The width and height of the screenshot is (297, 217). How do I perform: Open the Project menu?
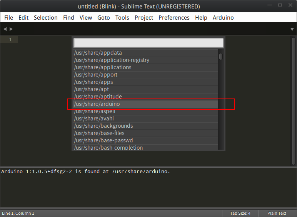coord(144,18)
